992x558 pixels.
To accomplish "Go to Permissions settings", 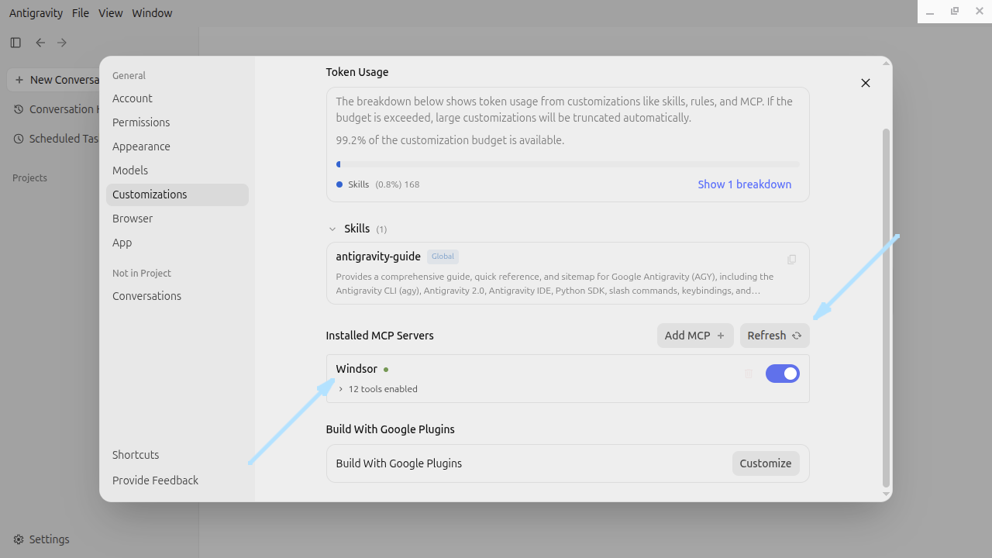I will tap(177, 122).
